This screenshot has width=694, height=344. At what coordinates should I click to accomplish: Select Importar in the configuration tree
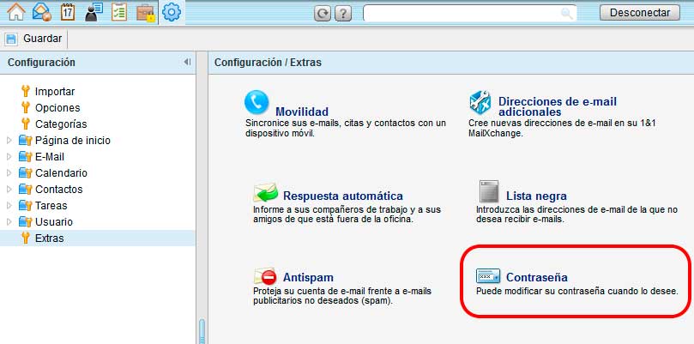[x=55, y=92]
